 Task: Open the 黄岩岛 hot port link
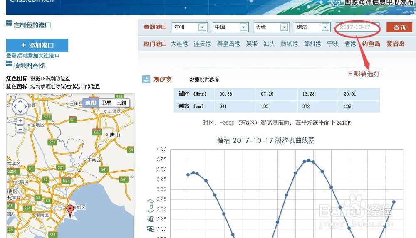pyautogui.click(x=396, y=44)
